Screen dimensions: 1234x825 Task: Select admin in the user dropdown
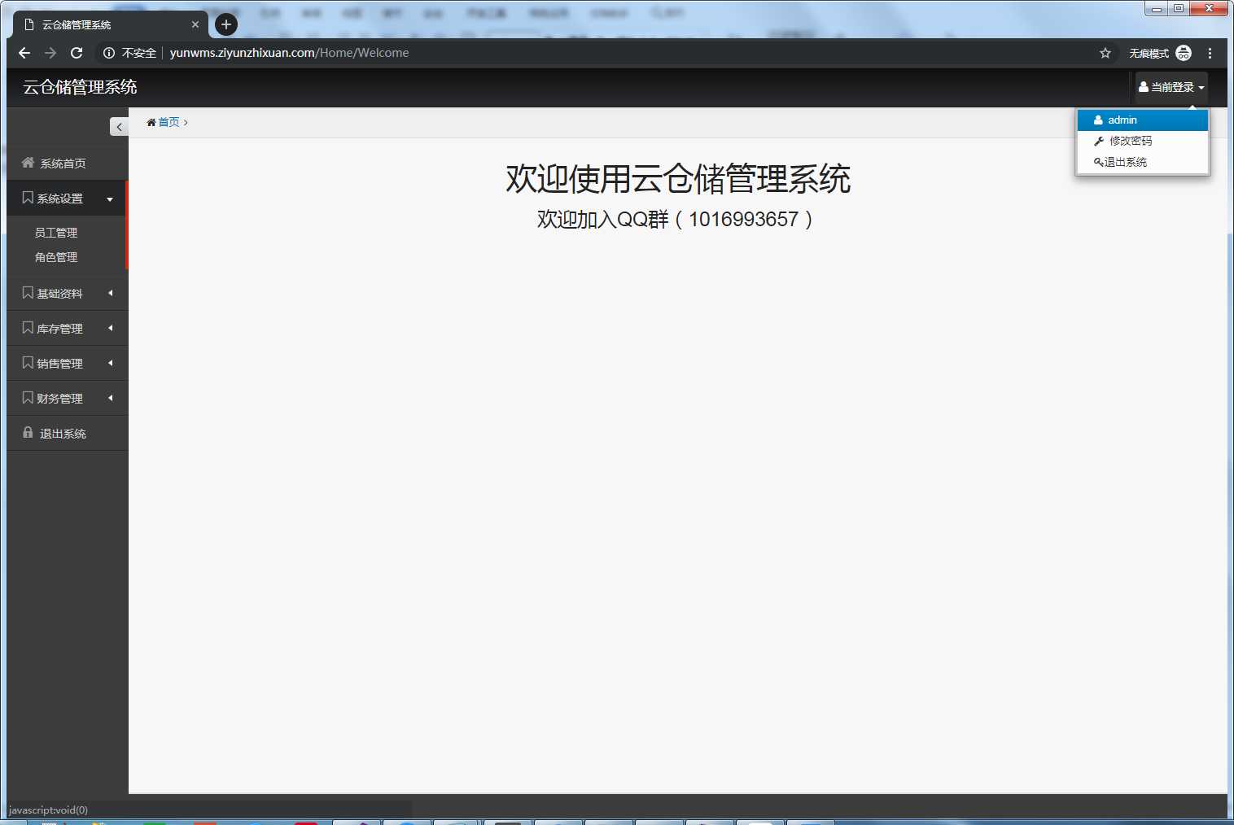pyautogui.click(x=1143, y=120)
